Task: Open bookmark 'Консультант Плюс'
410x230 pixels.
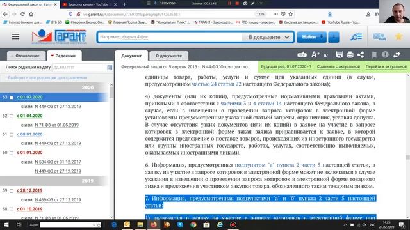Action: point(170,22)
